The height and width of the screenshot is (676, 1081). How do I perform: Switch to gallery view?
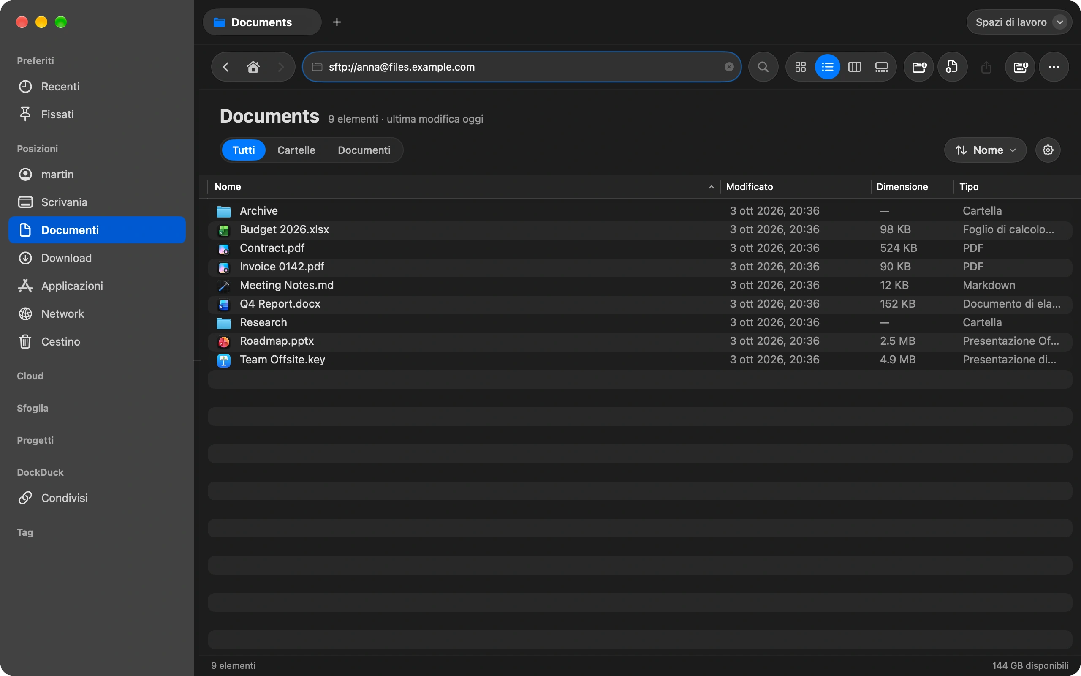point(881,67)
